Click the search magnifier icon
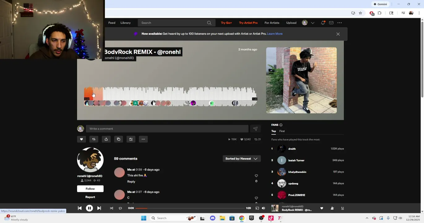The width and height of the screenshot is (424, 223). (x=209, y=23)
